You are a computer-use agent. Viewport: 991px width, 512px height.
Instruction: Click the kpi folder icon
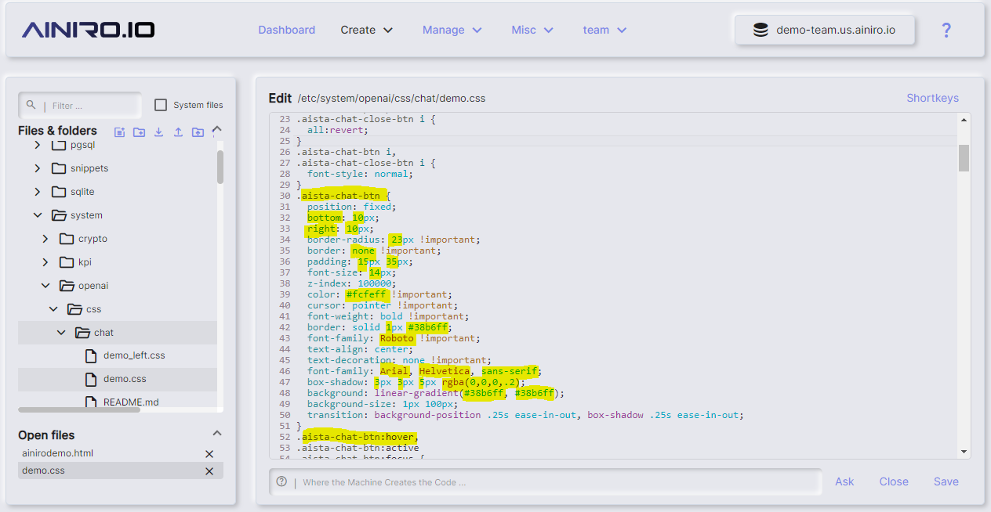click(x=67, y=262)
